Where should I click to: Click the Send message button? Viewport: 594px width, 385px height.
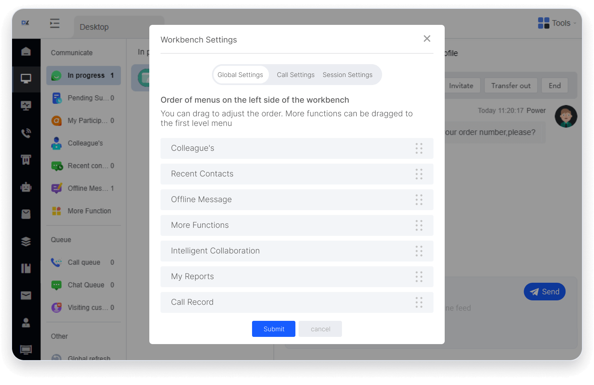click(544, 292)
